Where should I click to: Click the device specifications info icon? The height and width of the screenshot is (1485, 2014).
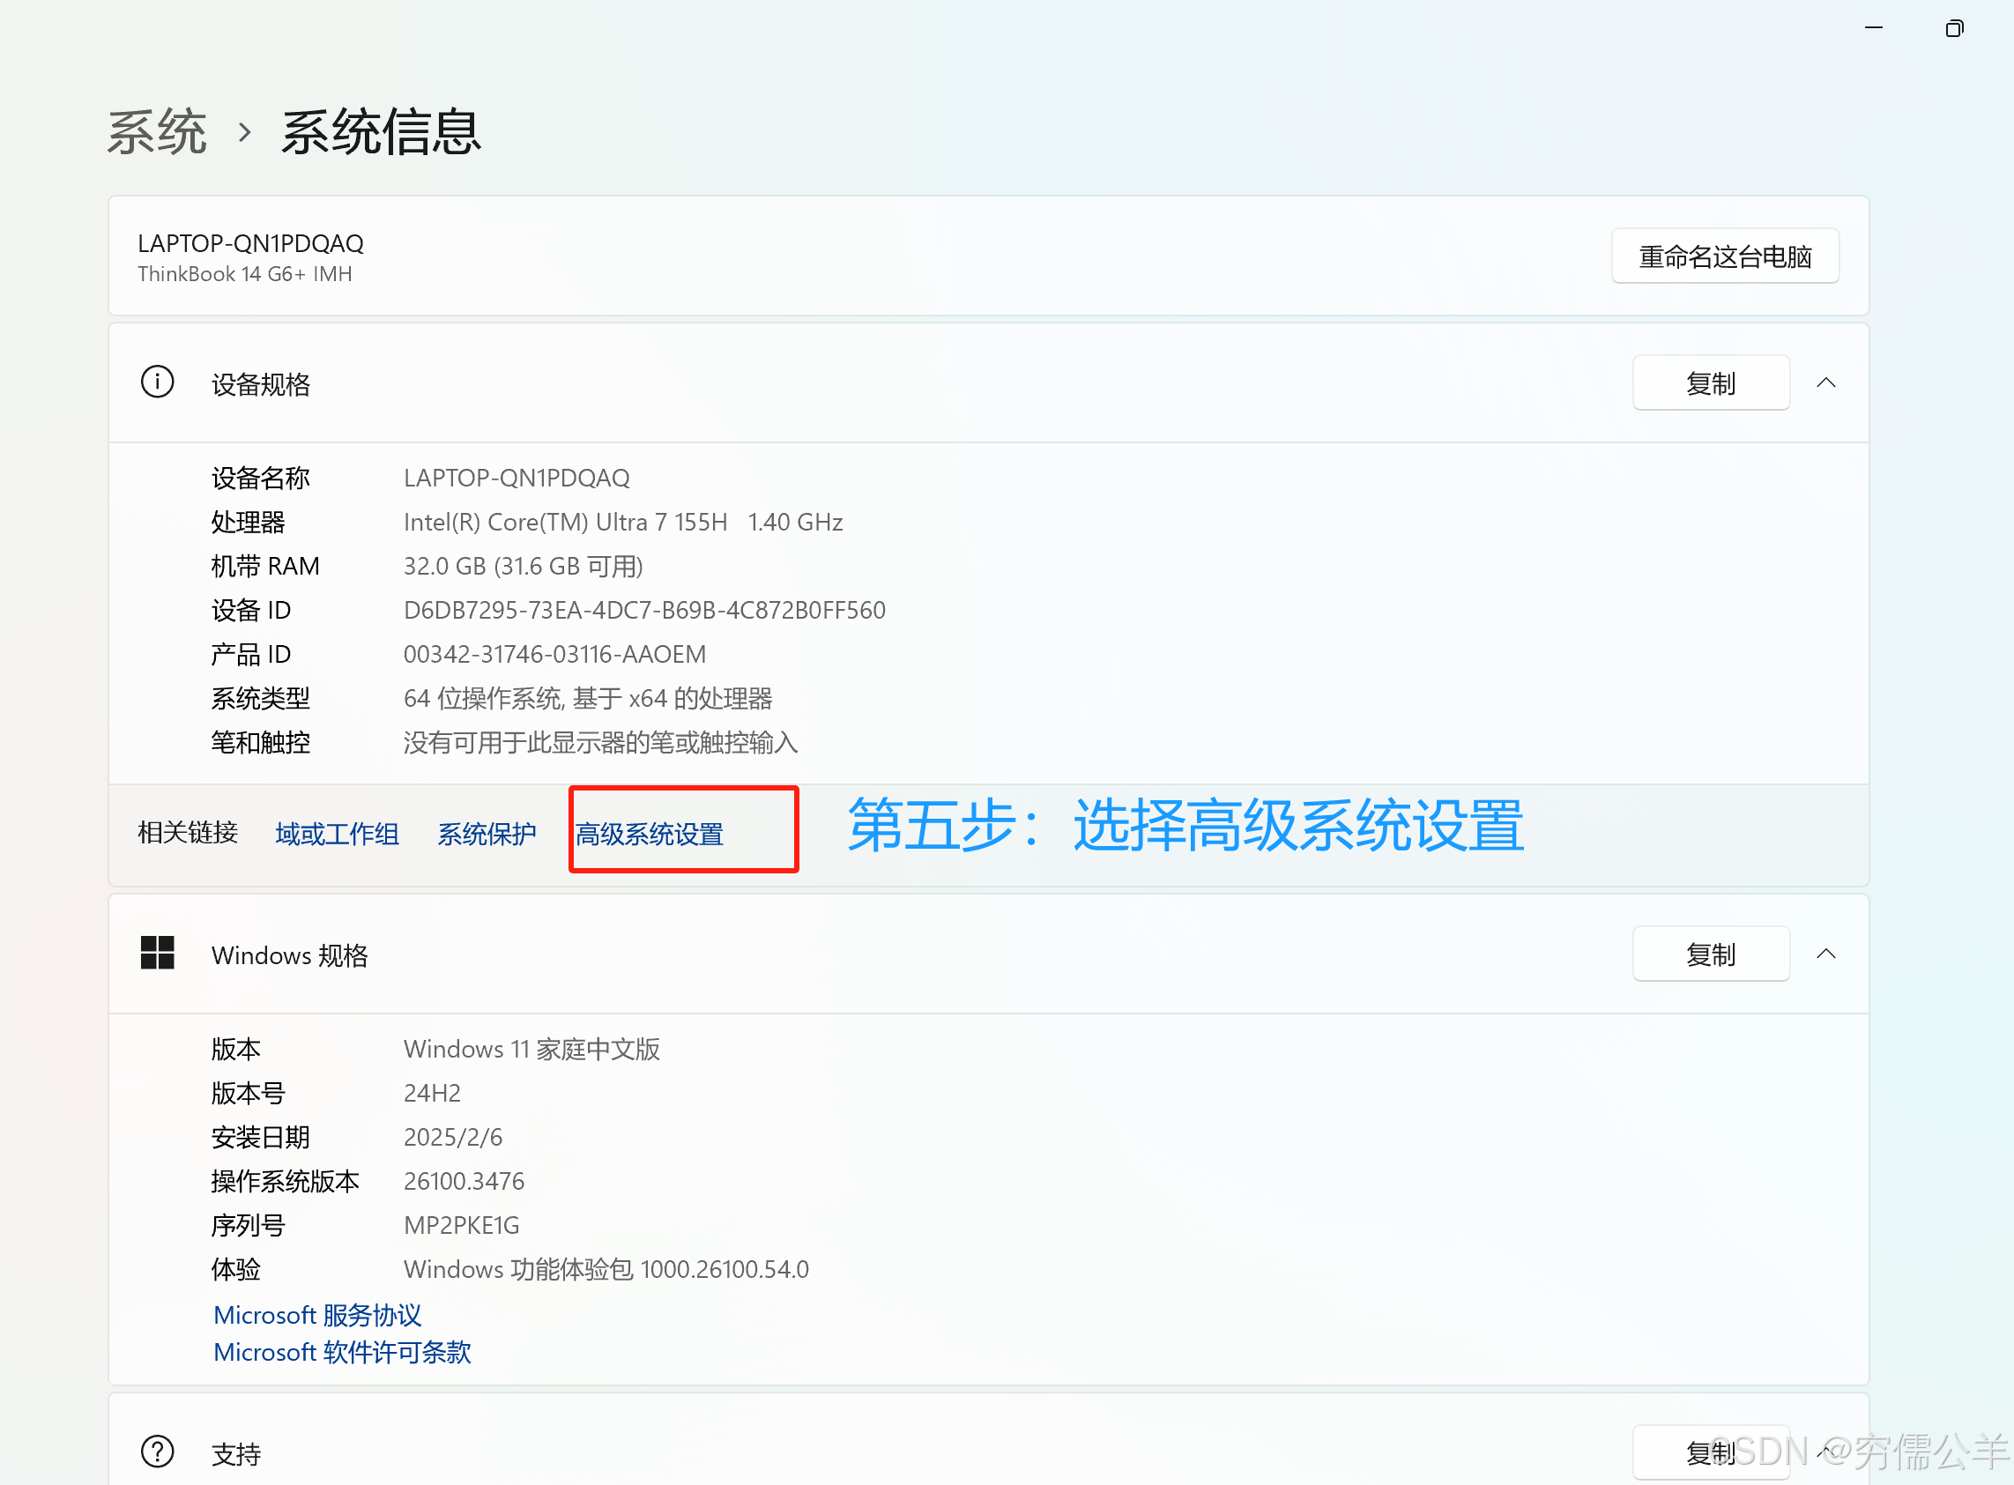tap(158, 382)
